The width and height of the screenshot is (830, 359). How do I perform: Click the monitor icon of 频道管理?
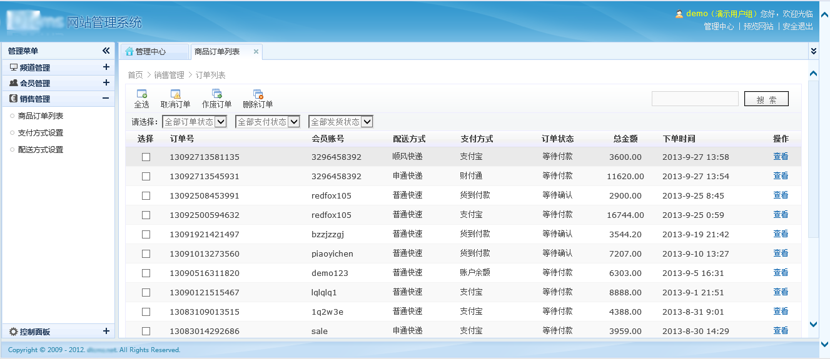[x=14, y=67]
